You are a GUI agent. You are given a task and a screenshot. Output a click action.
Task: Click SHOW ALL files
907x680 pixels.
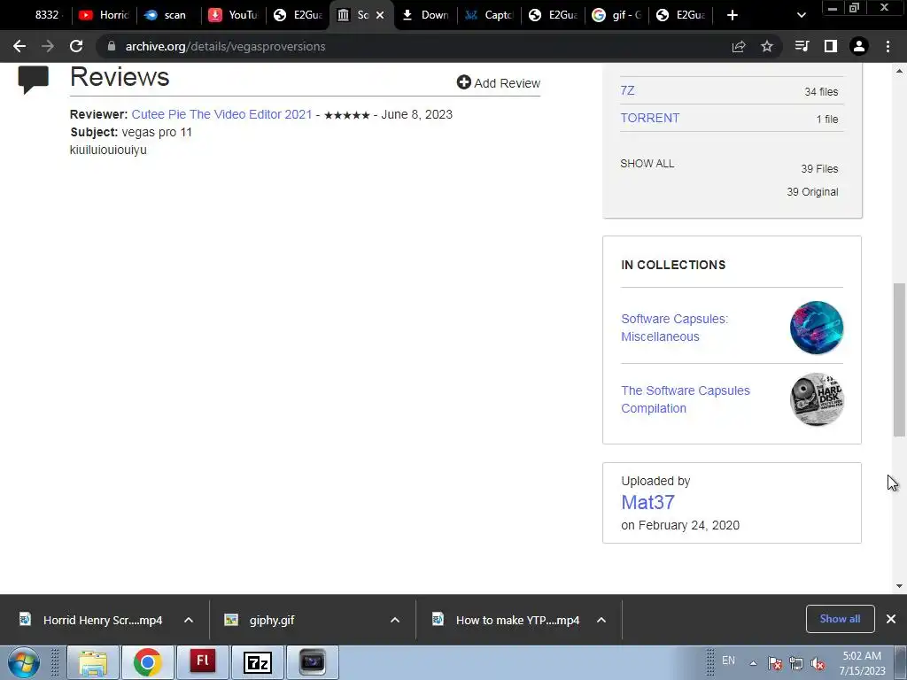[x=647, y=164]
